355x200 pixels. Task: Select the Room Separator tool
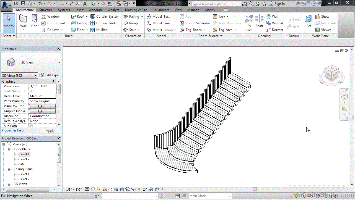pos(195,23)
